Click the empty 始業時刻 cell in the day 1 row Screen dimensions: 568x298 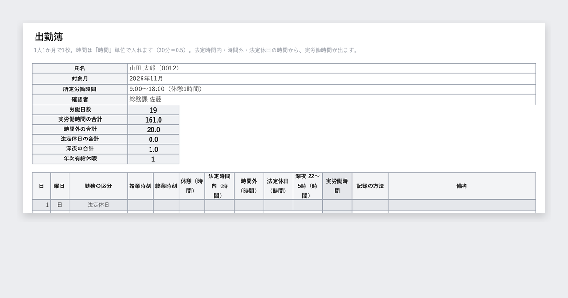(x=141, y=205)
